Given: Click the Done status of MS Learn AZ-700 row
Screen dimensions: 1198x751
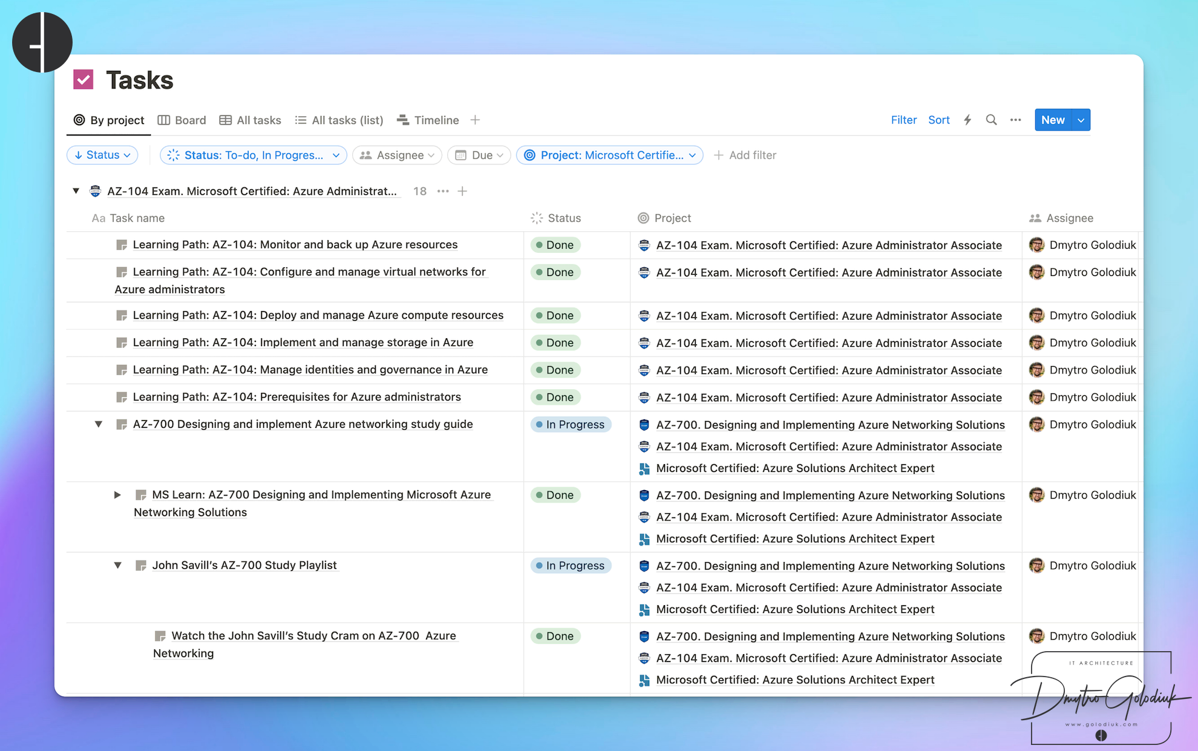Looking at the screenshot, I should (x=555, y=495).
